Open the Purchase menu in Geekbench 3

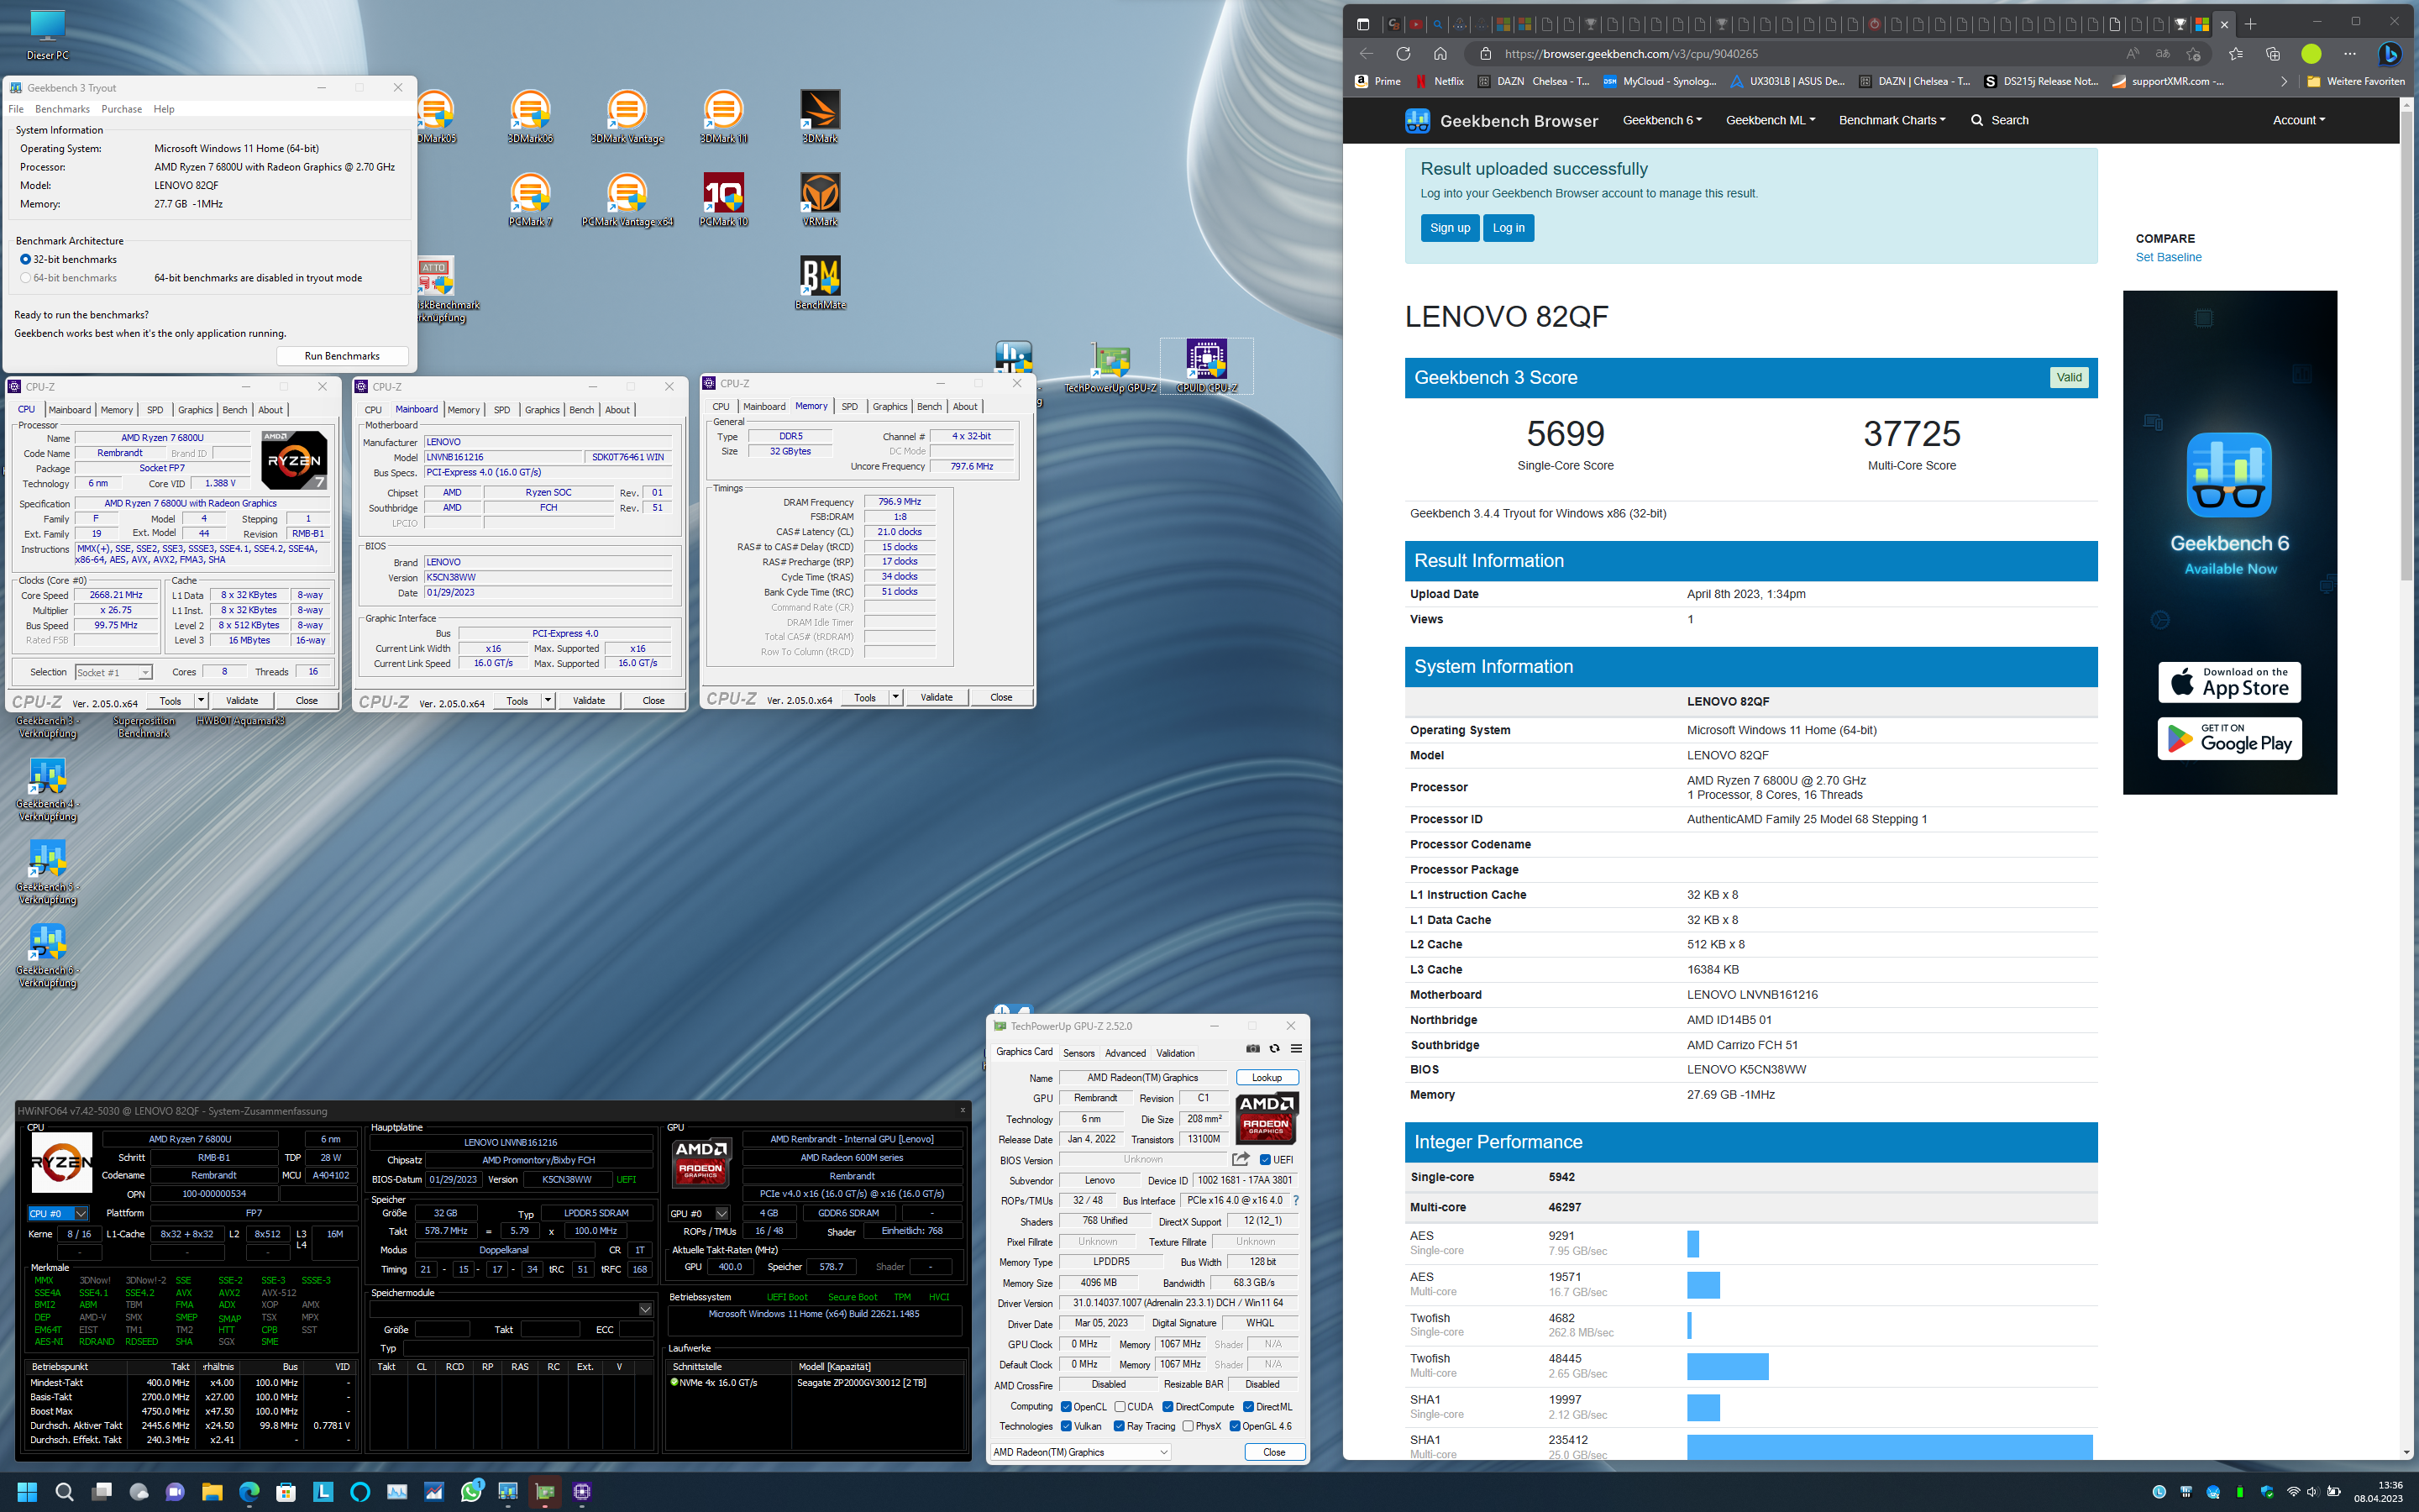(121, 109)
